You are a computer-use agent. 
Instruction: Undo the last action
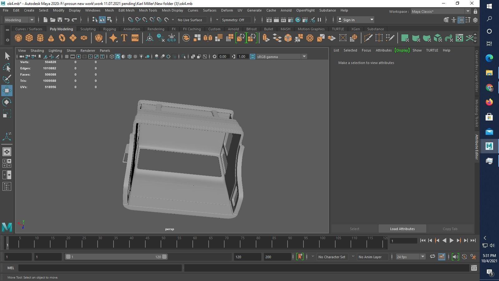(x=67, y=20)
